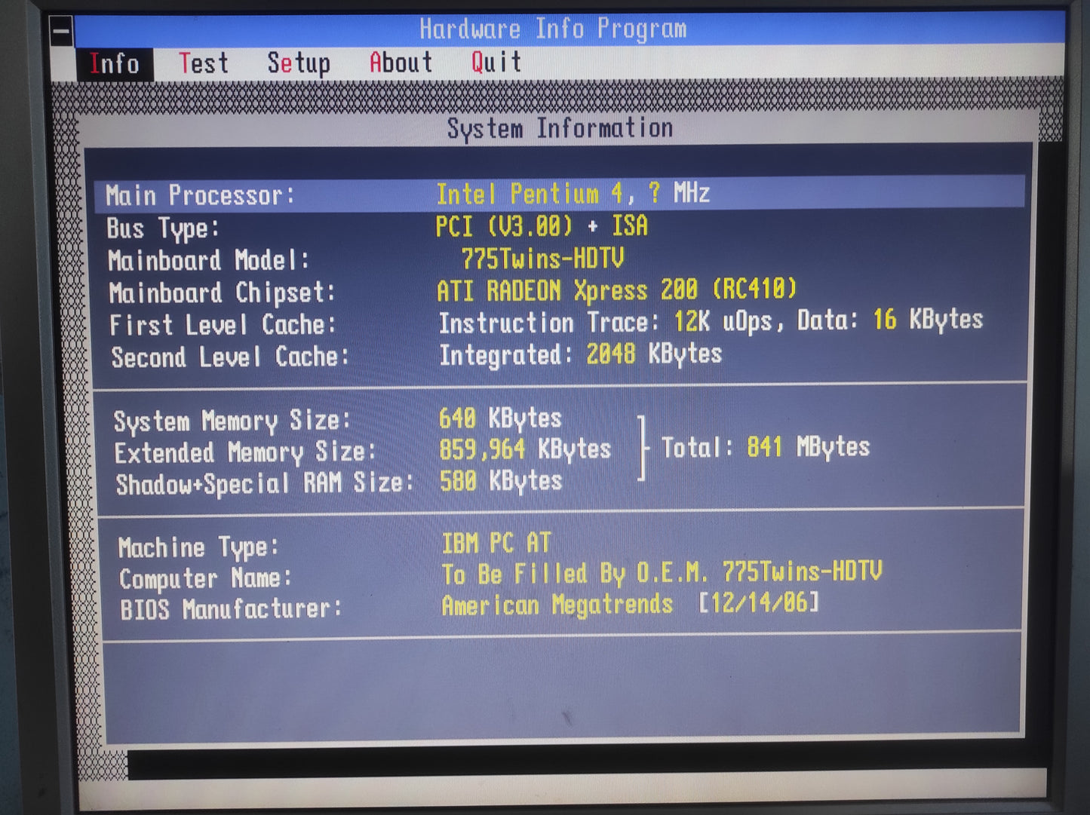Viewport: 1090px width, 815px height.
Task: Click the System Information window title
Action: click(x=559, y=128)
